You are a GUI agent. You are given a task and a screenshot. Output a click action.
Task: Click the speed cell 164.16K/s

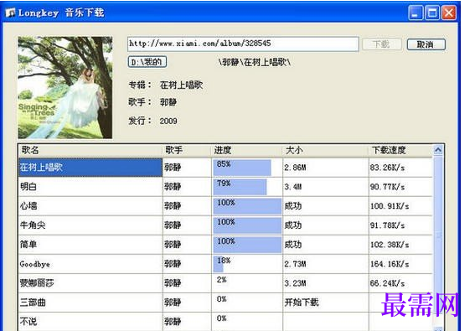click(x=400, y=264)
